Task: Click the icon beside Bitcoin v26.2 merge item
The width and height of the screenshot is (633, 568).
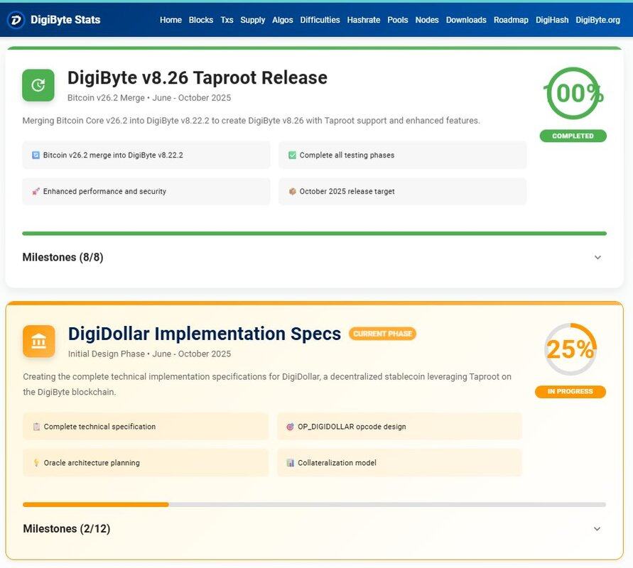Action: click(x=36, y=155)
